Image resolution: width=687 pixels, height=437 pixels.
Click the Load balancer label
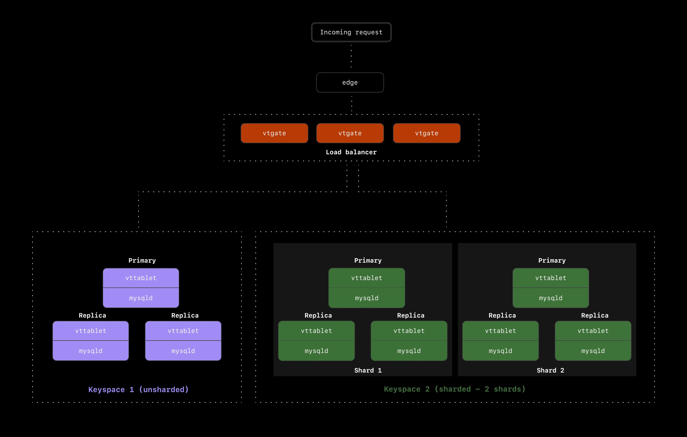[x=351, y=152]
